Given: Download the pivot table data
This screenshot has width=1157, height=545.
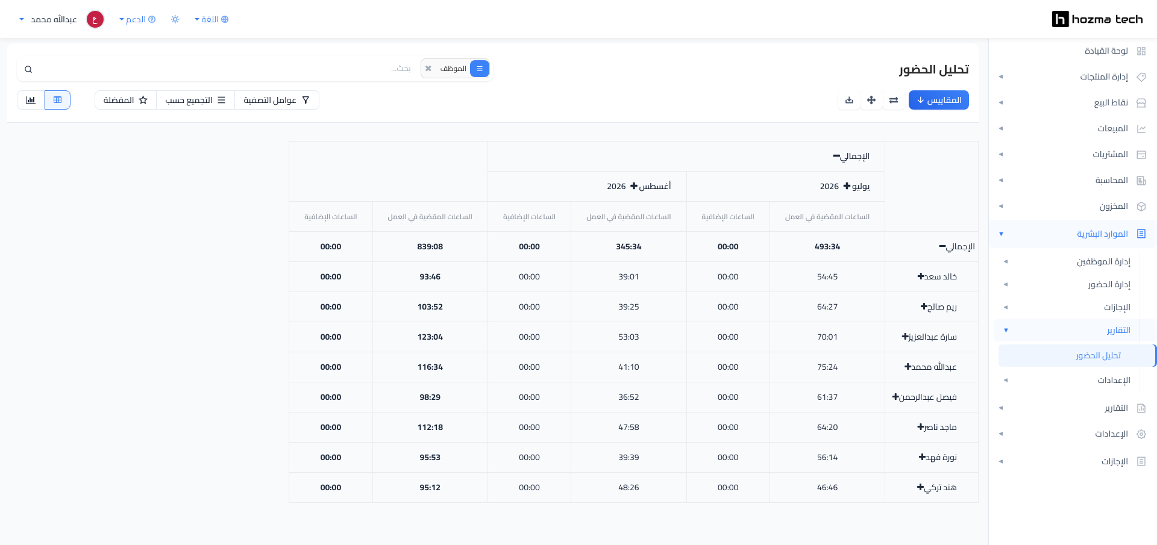Looking at the screenshot, I should point(849,100).
